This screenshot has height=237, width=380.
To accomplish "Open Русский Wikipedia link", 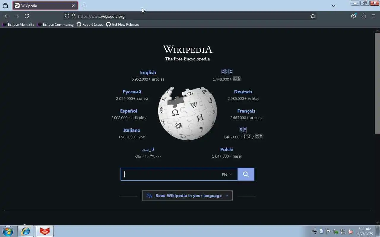I will click(132, 92).
